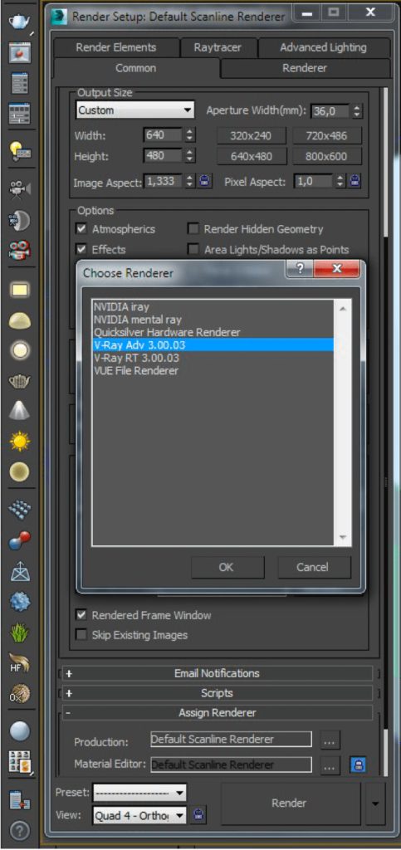
Task: Open the Custom output size dropdown
Action: [x=135, y=110]
